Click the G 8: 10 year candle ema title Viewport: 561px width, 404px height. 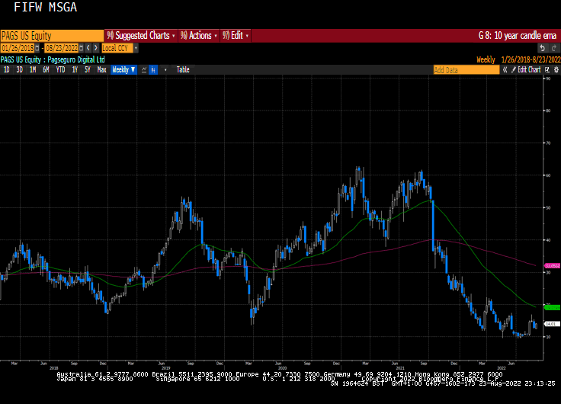[x=518, y=35]
